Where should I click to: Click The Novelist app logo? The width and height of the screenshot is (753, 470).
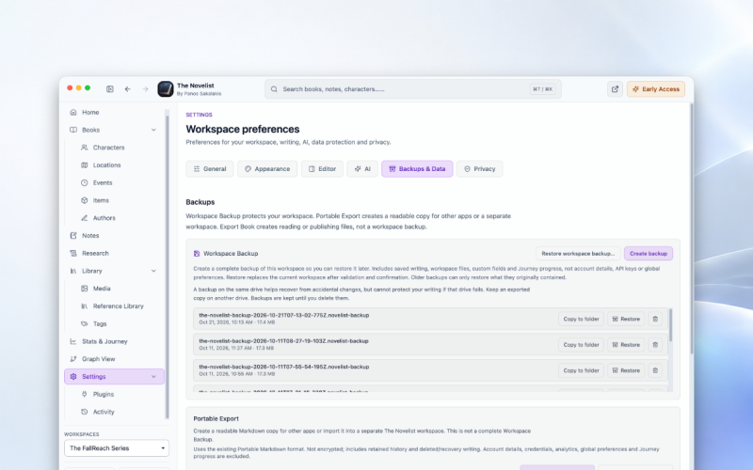pos(166,88)
